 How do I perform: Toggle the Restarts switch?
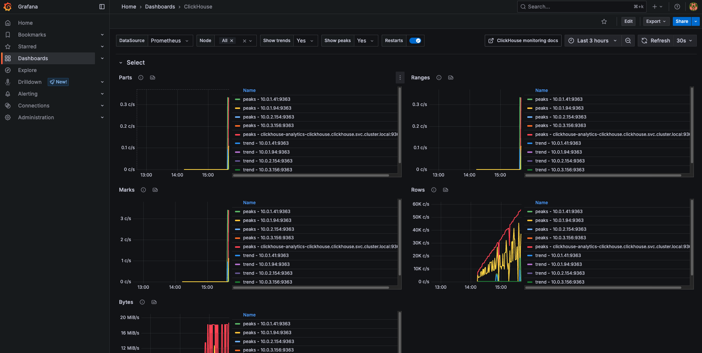(x=415, y=41)
